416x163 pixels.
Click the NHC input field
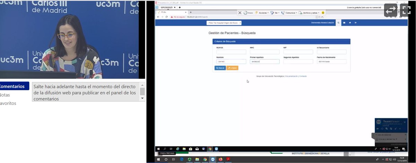pos(265,52)
